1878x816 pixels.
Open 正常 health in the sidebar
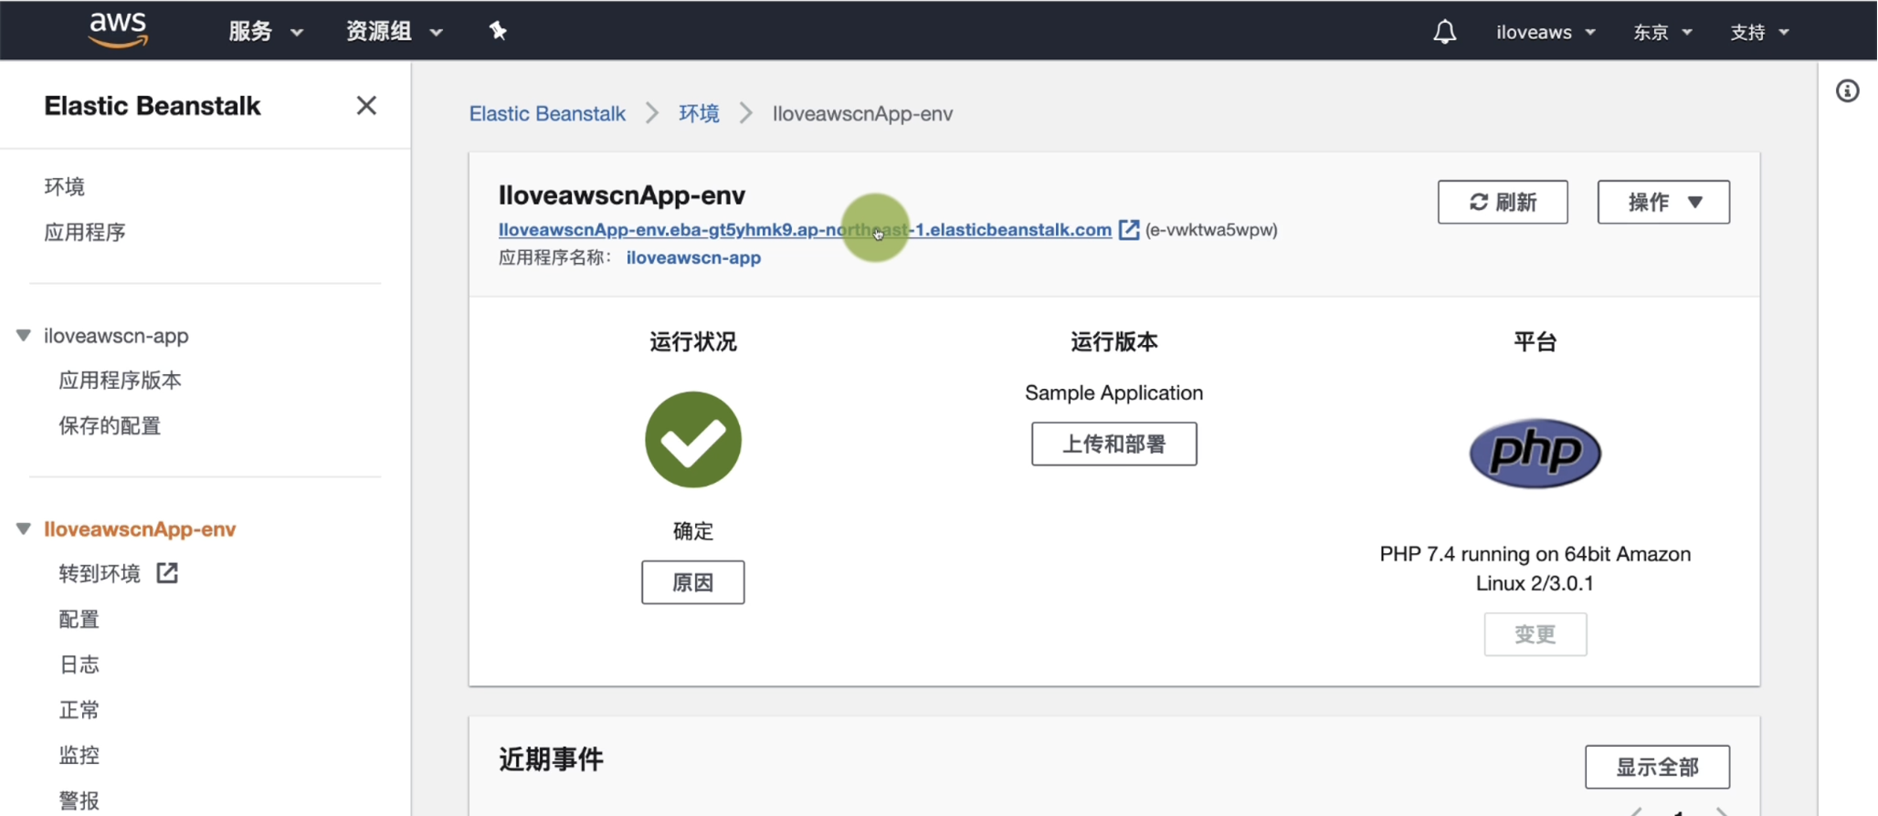click(x=79, y=710)
